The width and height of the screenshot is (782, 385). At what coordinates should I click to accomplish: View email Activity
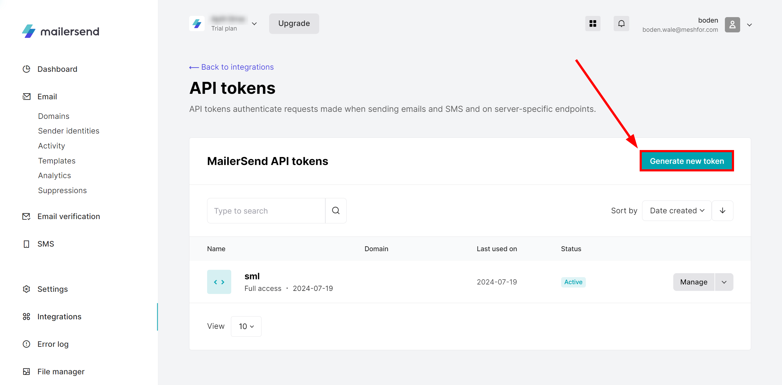click(51, 146)
